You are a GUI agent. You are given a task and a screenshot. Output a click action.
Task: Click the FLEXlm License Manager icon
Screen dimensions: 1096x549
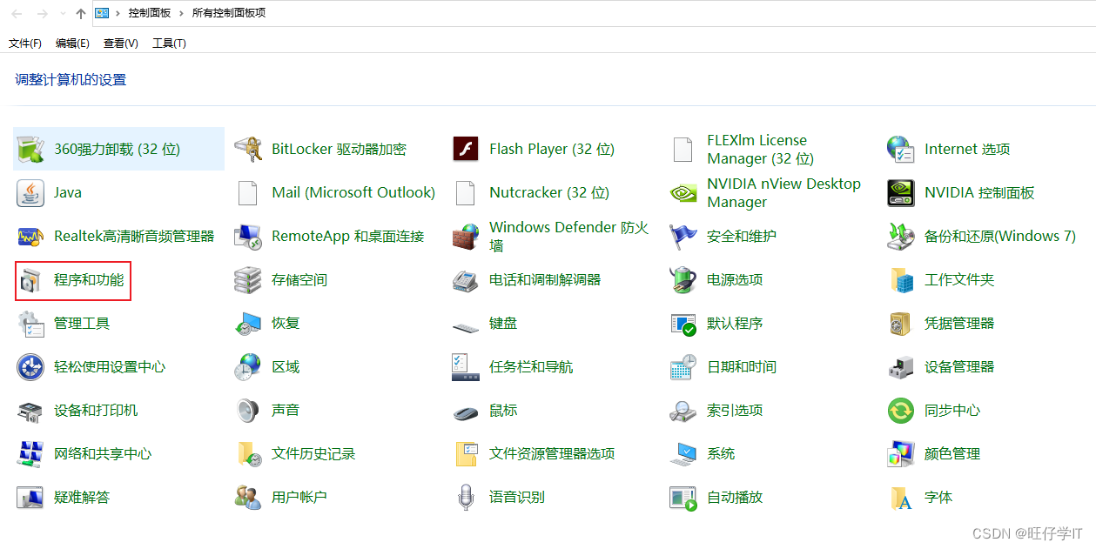[x=683, y=149]
